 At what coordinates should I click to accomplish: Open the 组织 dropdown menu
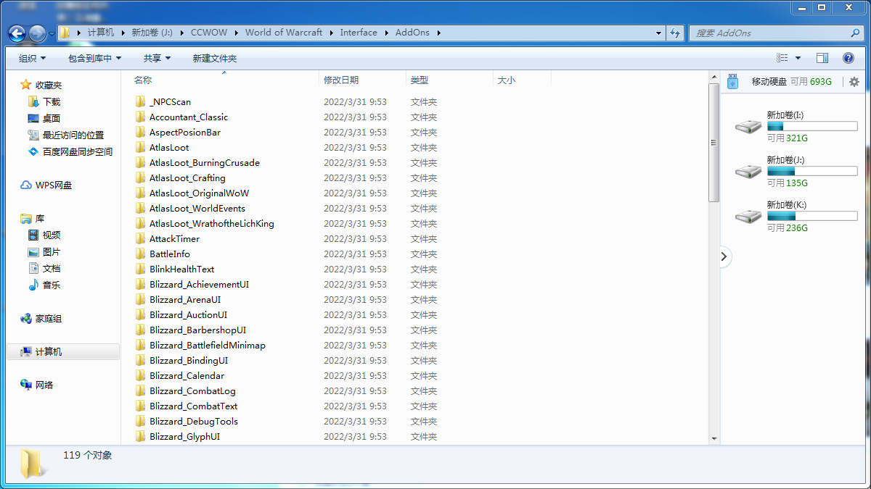click(x=32, y=58)
